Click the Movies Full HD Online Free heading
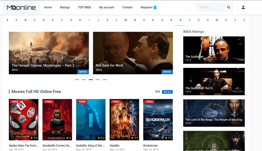Viewport: 262px width, 151px height. point(36,92)
